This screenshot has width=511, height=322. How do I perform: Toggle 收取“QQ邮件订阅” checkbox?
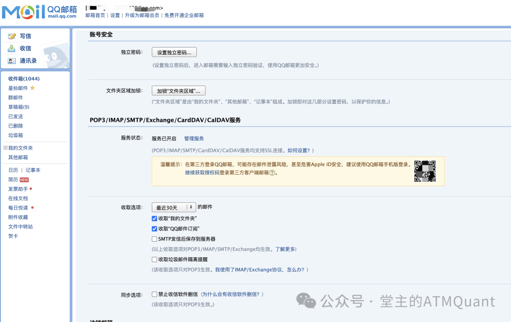[154, 229]
